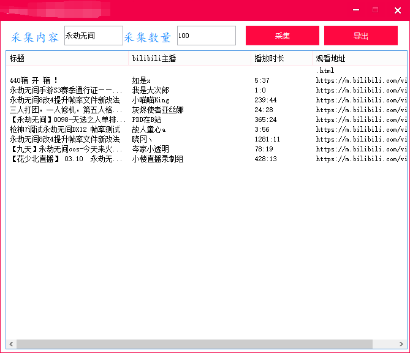Click the streamer name 如是x
This screenshot has width=410, height=353.
[141, 80]
